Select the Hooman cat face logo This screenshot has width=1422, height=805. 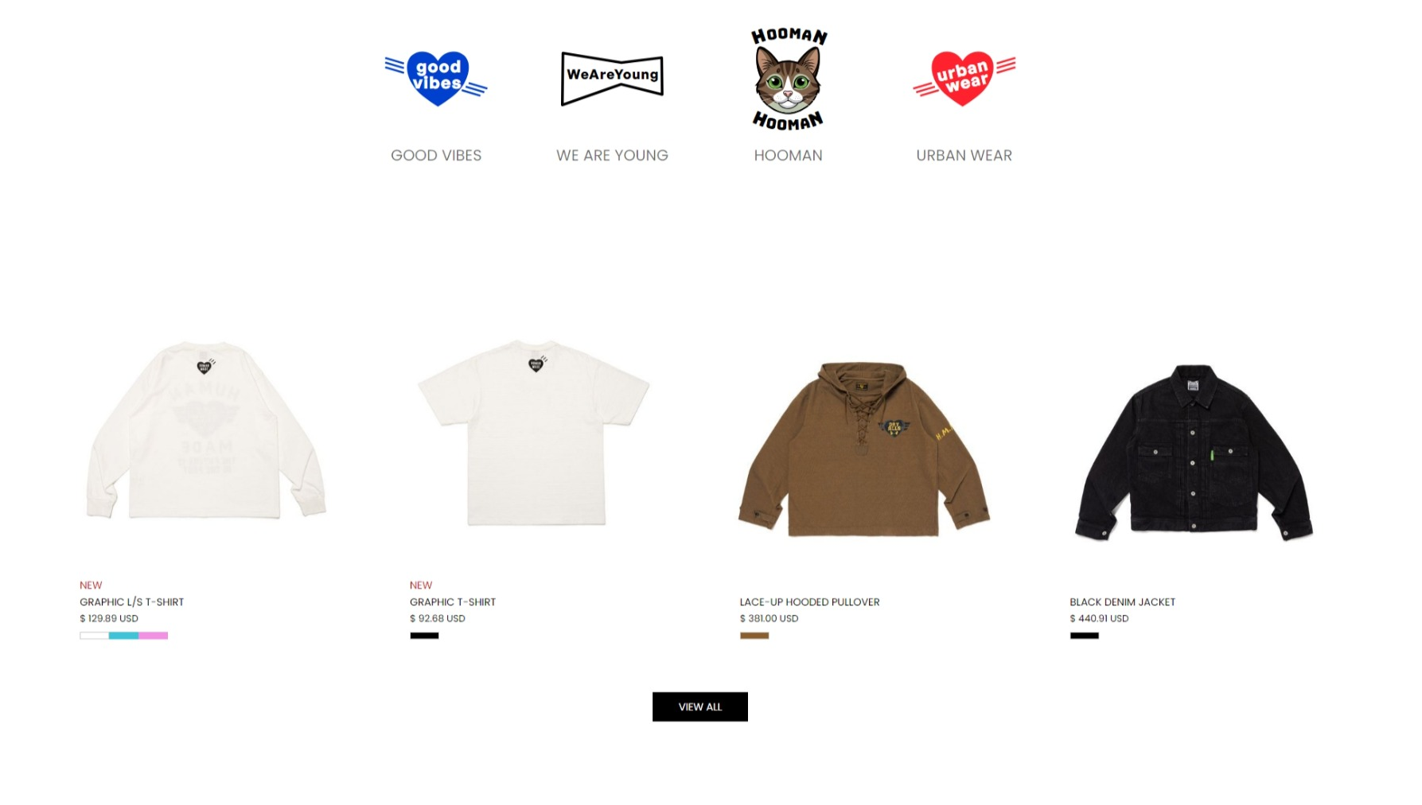click(x=788, y=79)
